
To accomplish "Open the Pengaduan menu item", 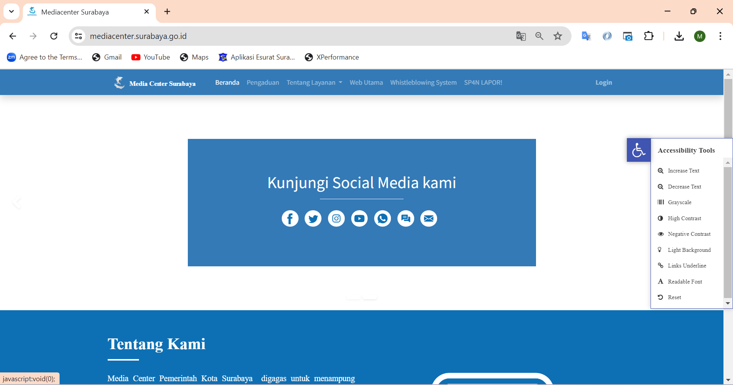I will pos(263,82).
